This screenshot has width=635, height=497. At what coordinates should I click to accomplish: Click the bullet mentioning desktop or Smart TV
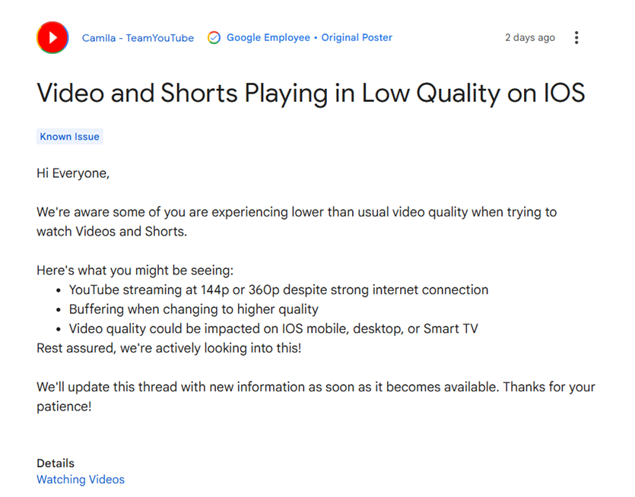point(273,329)
